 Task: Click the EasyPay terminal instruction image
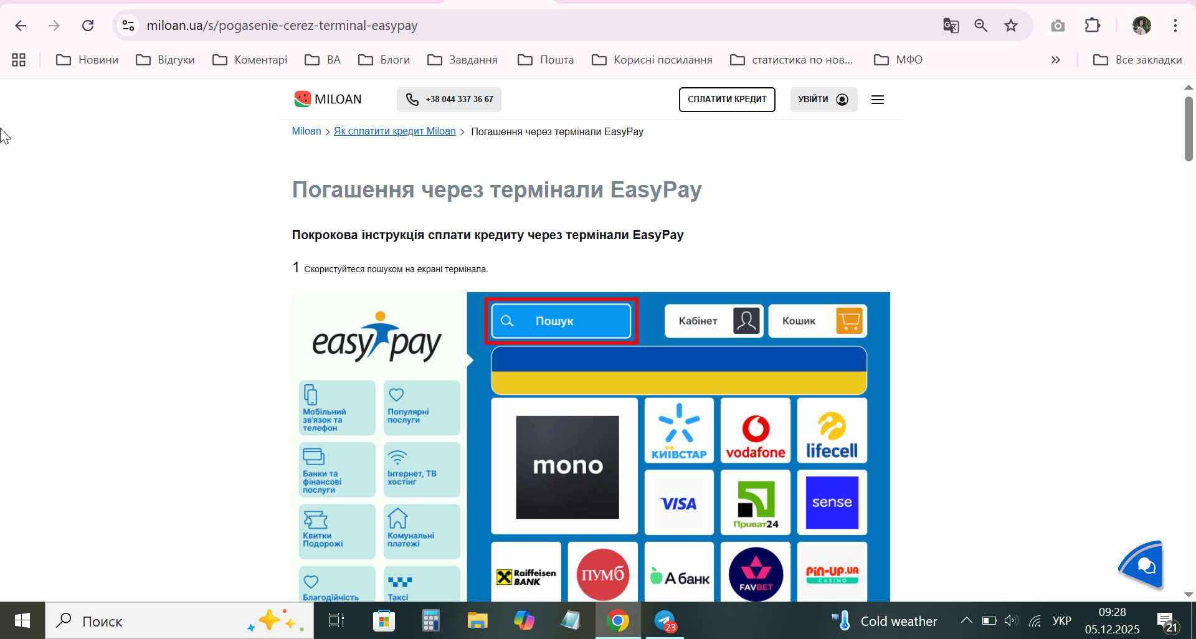(591, 447)
